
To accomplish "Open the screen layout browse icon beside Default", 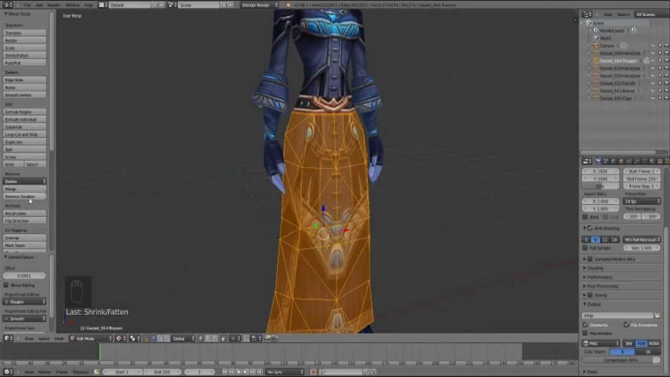I will [104, 5].
